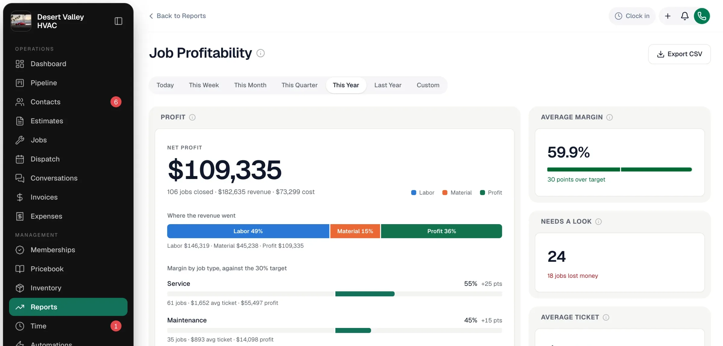Open Estimates from the sidebar
This screenshot has width=723, height=346.
coord(68,121)
